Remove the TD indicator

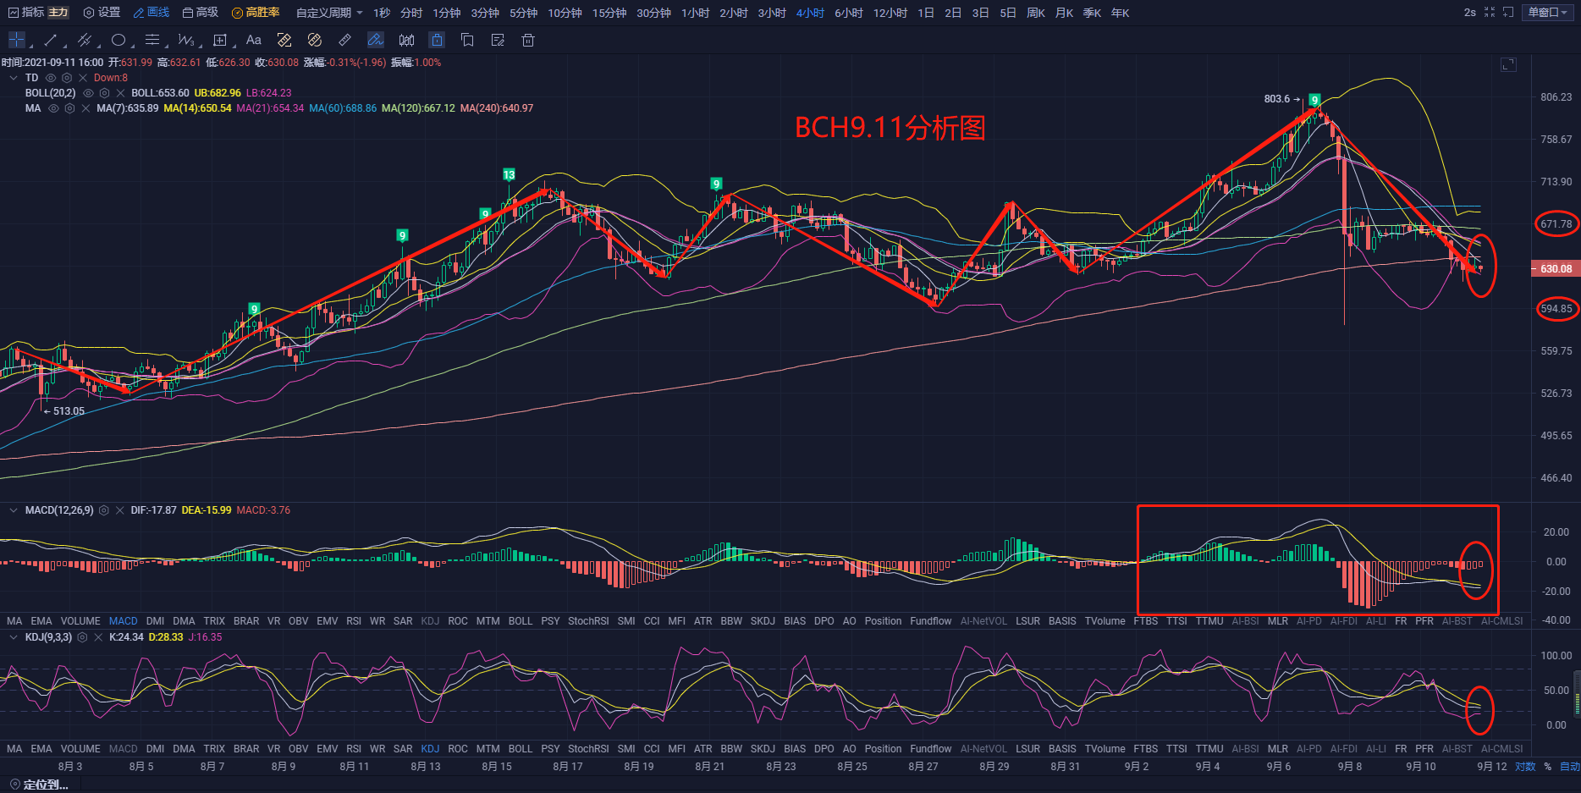point(83,78)
